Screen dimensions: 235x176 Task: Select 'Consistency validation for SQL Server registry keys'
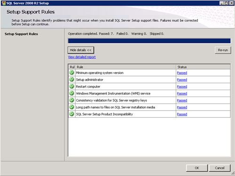[x=111, y=100]
